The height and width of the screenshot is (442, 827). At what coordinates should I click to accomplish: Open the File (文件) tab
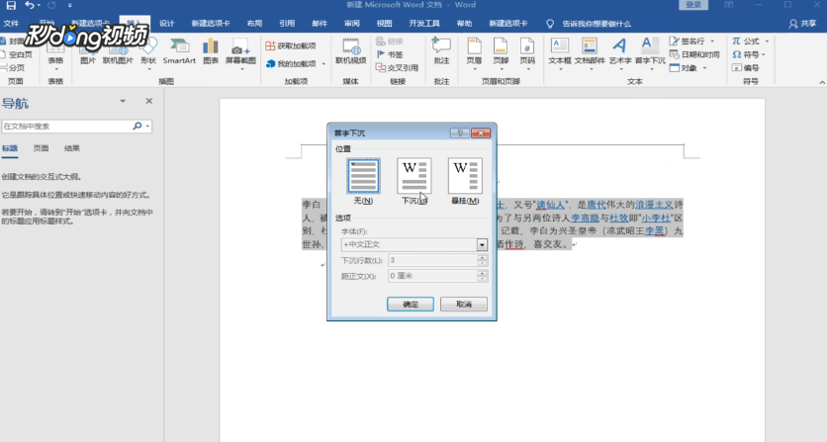tap(11, 23)
